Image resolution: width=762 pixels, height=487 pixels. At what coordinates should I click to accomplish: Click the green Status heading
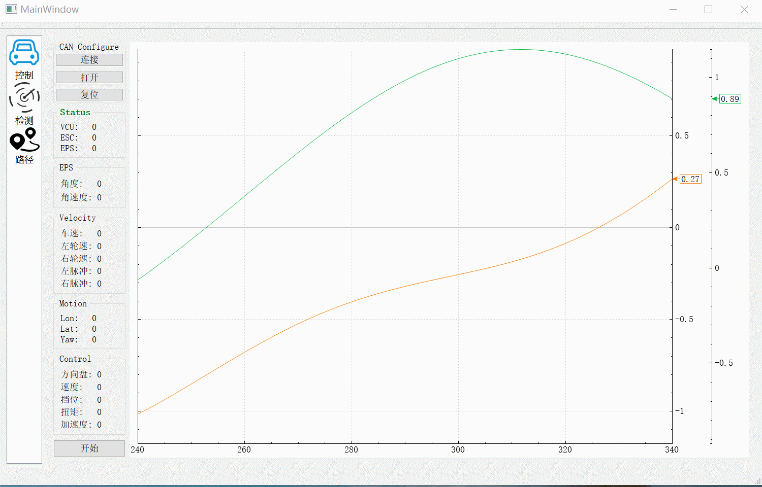(x=75, y=113)
